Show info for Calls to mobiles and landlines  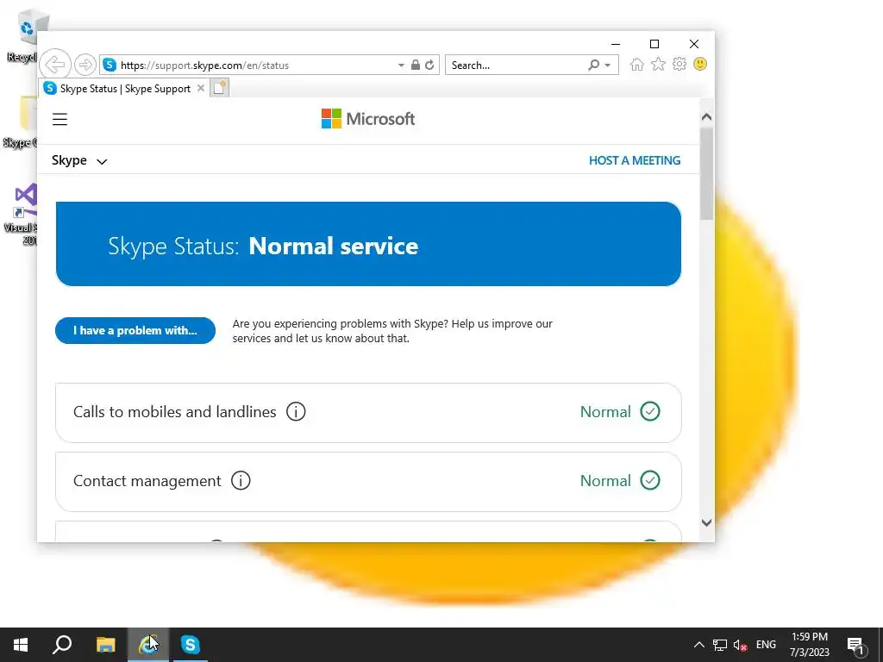point(296,411)
